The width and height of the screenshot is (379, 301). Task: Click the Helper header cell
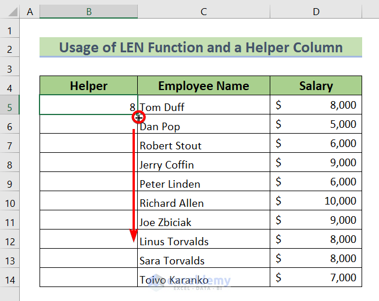(88, 86)
